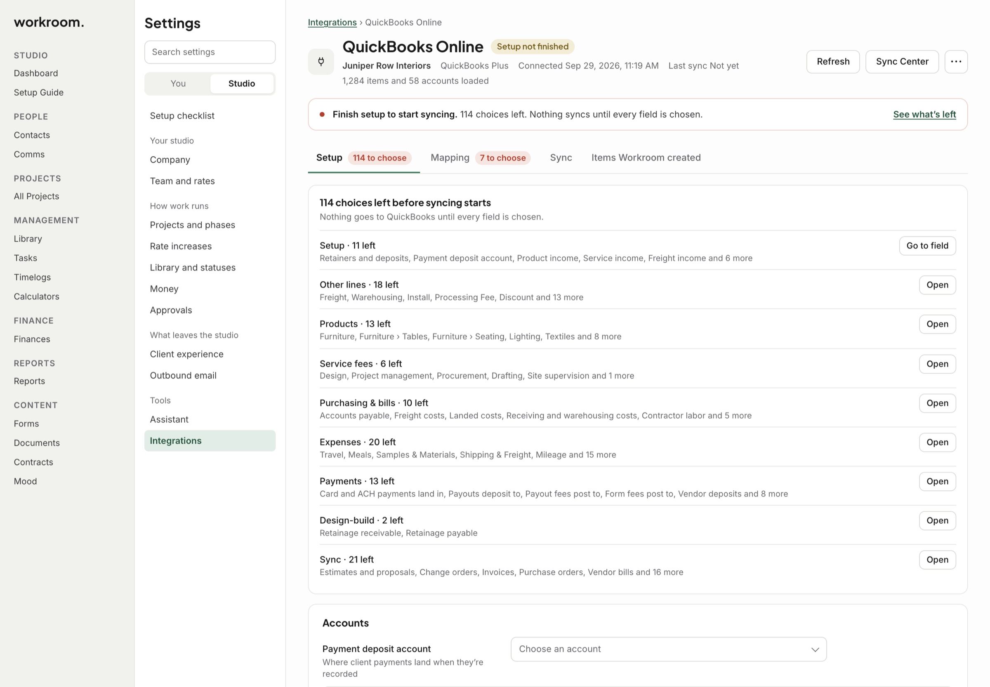
Task: Open the Expenses section
Action: pyautogui.click(x=937, y=442)
